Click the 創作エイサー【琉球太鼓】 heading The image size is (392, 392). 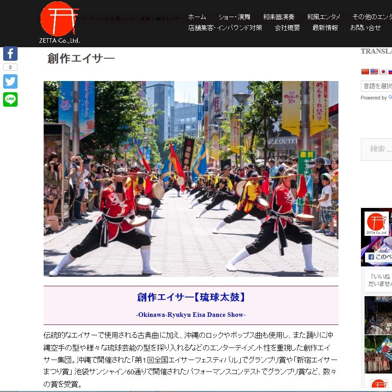click(191, 297)
